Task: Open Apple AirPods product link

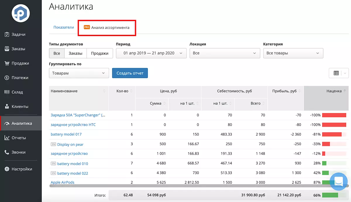Action: click(x=63, y=182)
